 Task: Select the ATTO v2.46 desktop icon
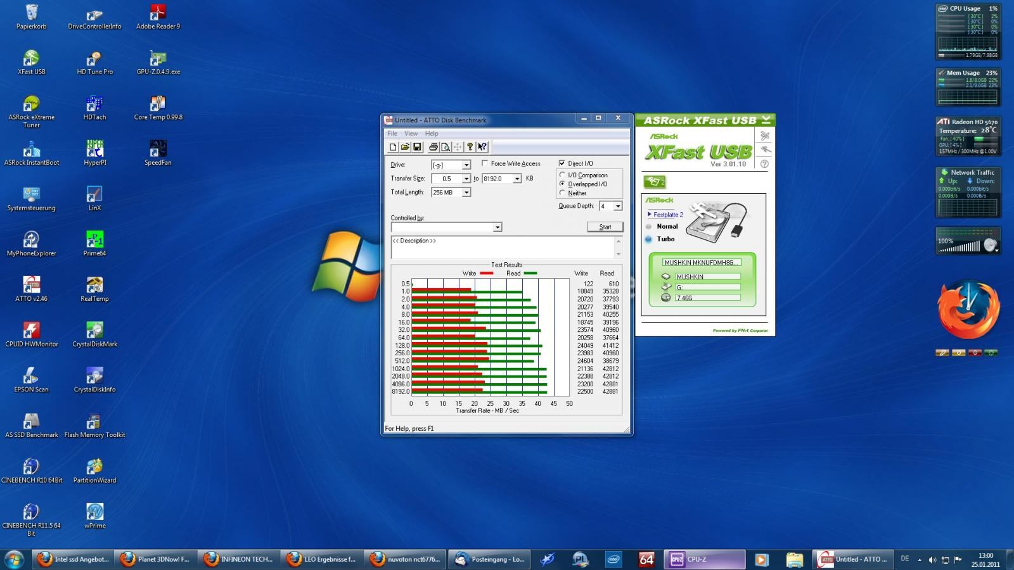click(31, 289)
